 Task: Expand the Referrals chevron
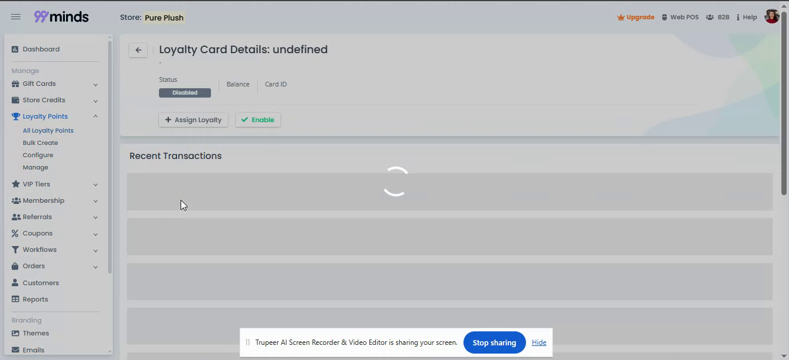point(95,217)
